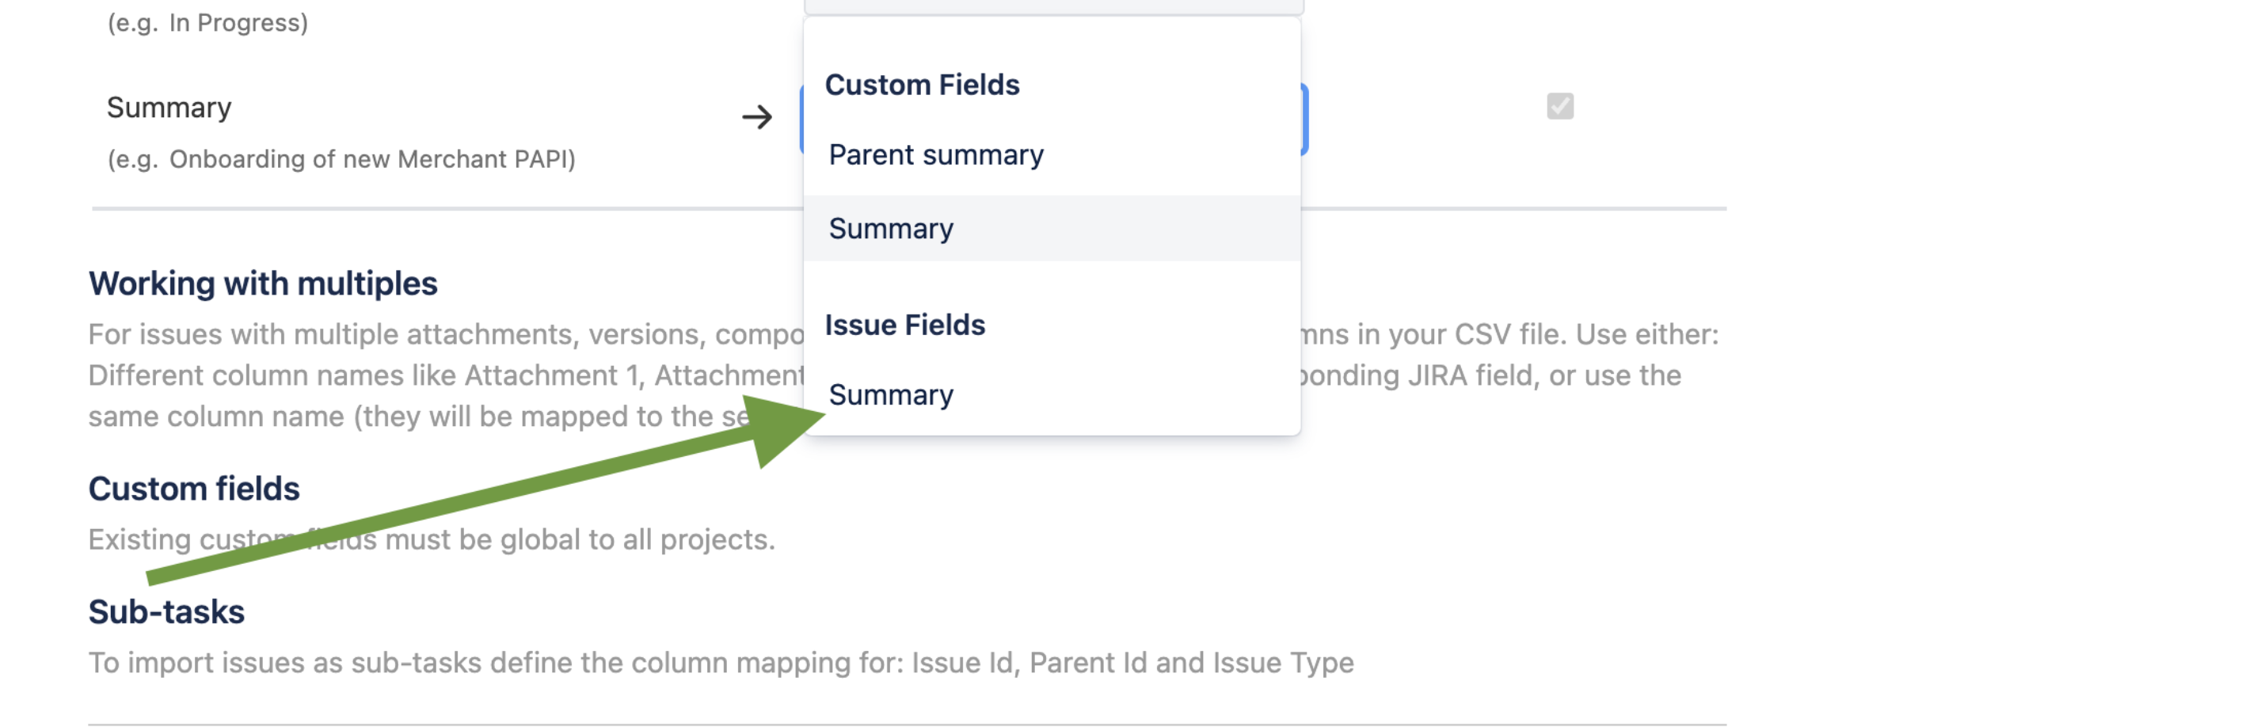Click the "Summary" CSV column label

pos(169,108)
